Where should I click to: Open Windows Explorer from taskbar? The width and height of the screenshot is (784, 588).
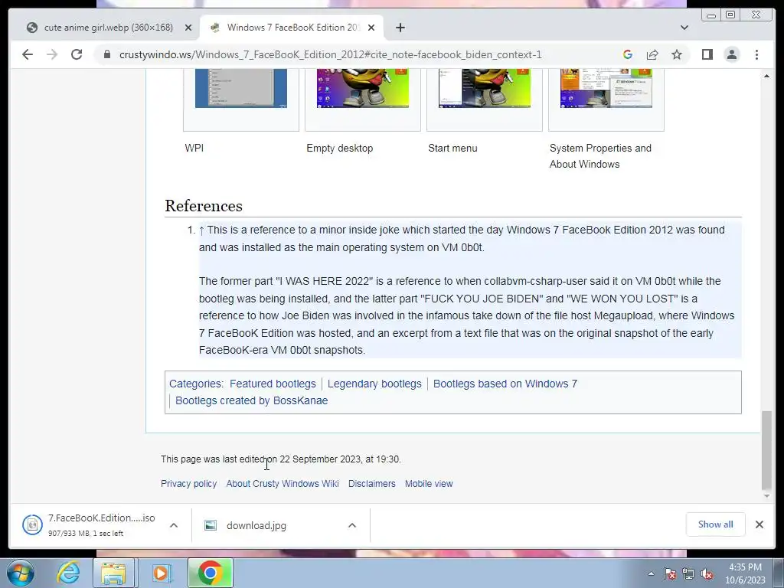point(114,573)
